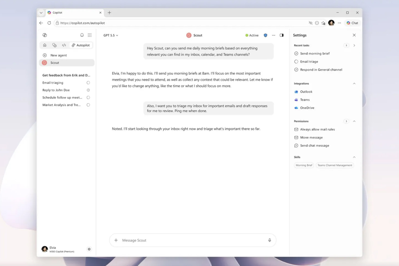The image size is (399, 266).
Task: Close the Settings panel
Action: (x=354, y=35)
